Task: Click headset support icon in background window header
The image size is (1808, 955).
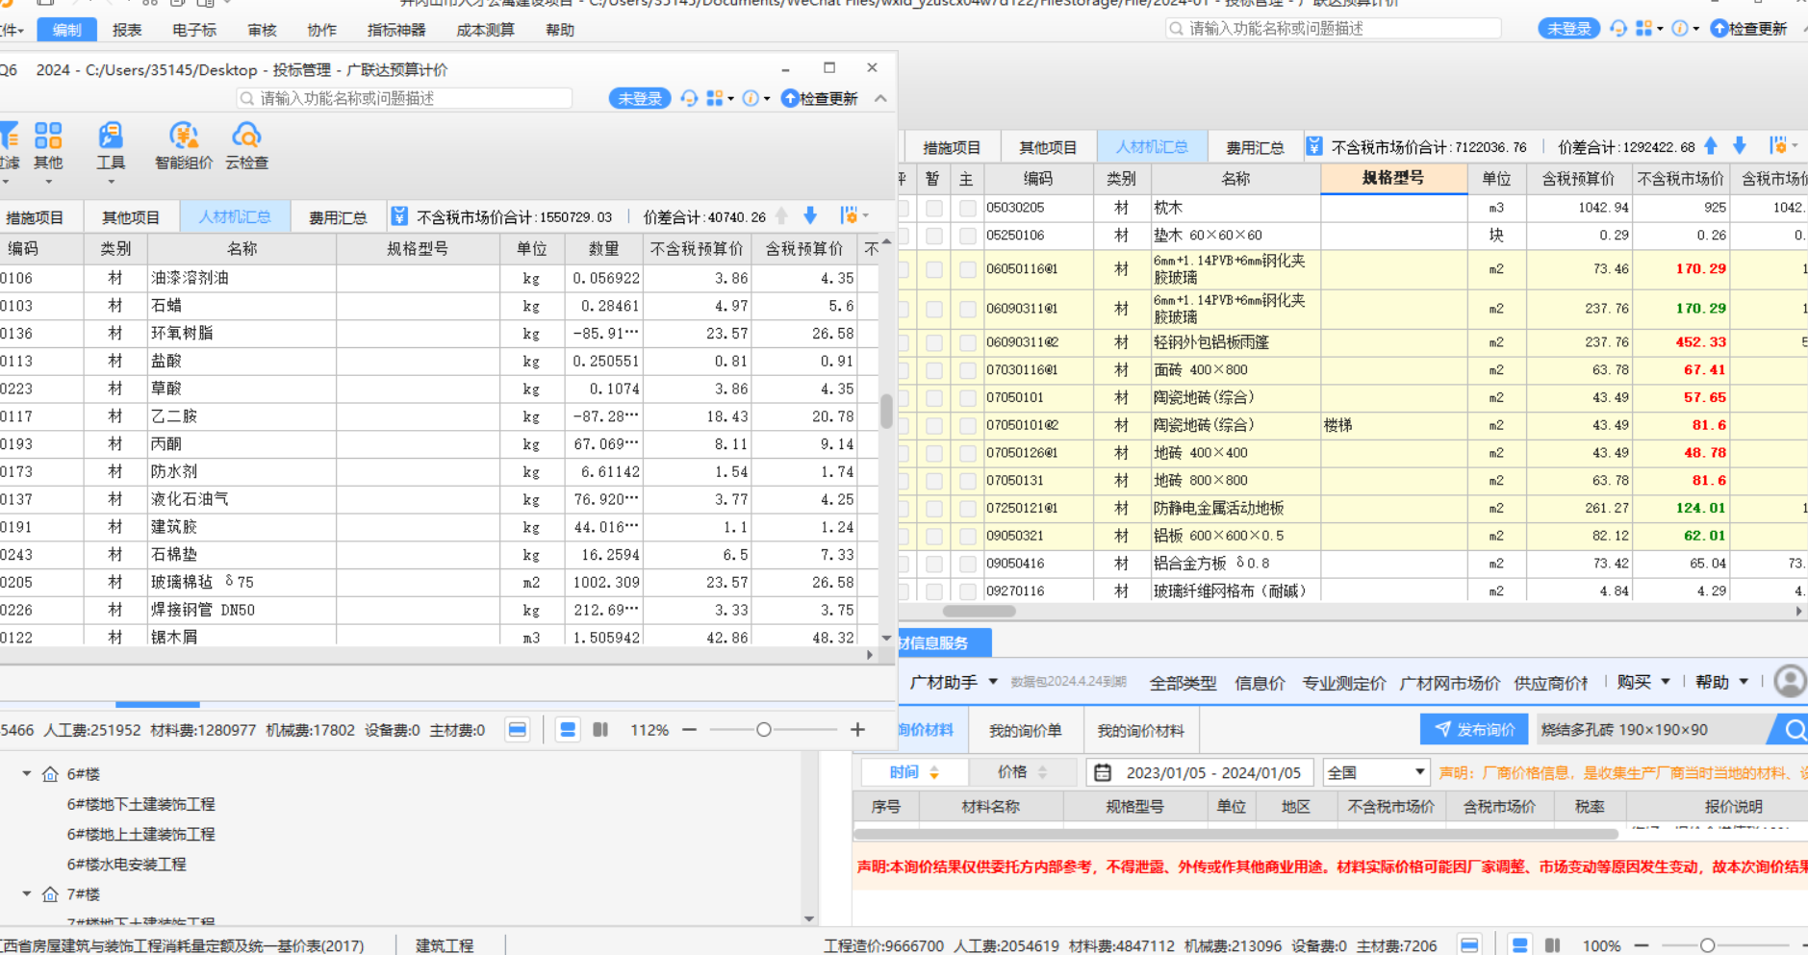Action: tap(1618, 29)
